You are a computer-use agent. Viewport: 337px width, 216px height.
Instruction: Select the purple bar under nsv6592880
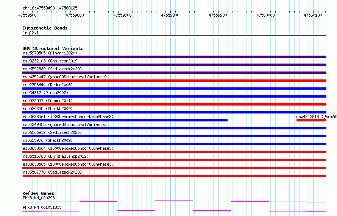[174, 73]
